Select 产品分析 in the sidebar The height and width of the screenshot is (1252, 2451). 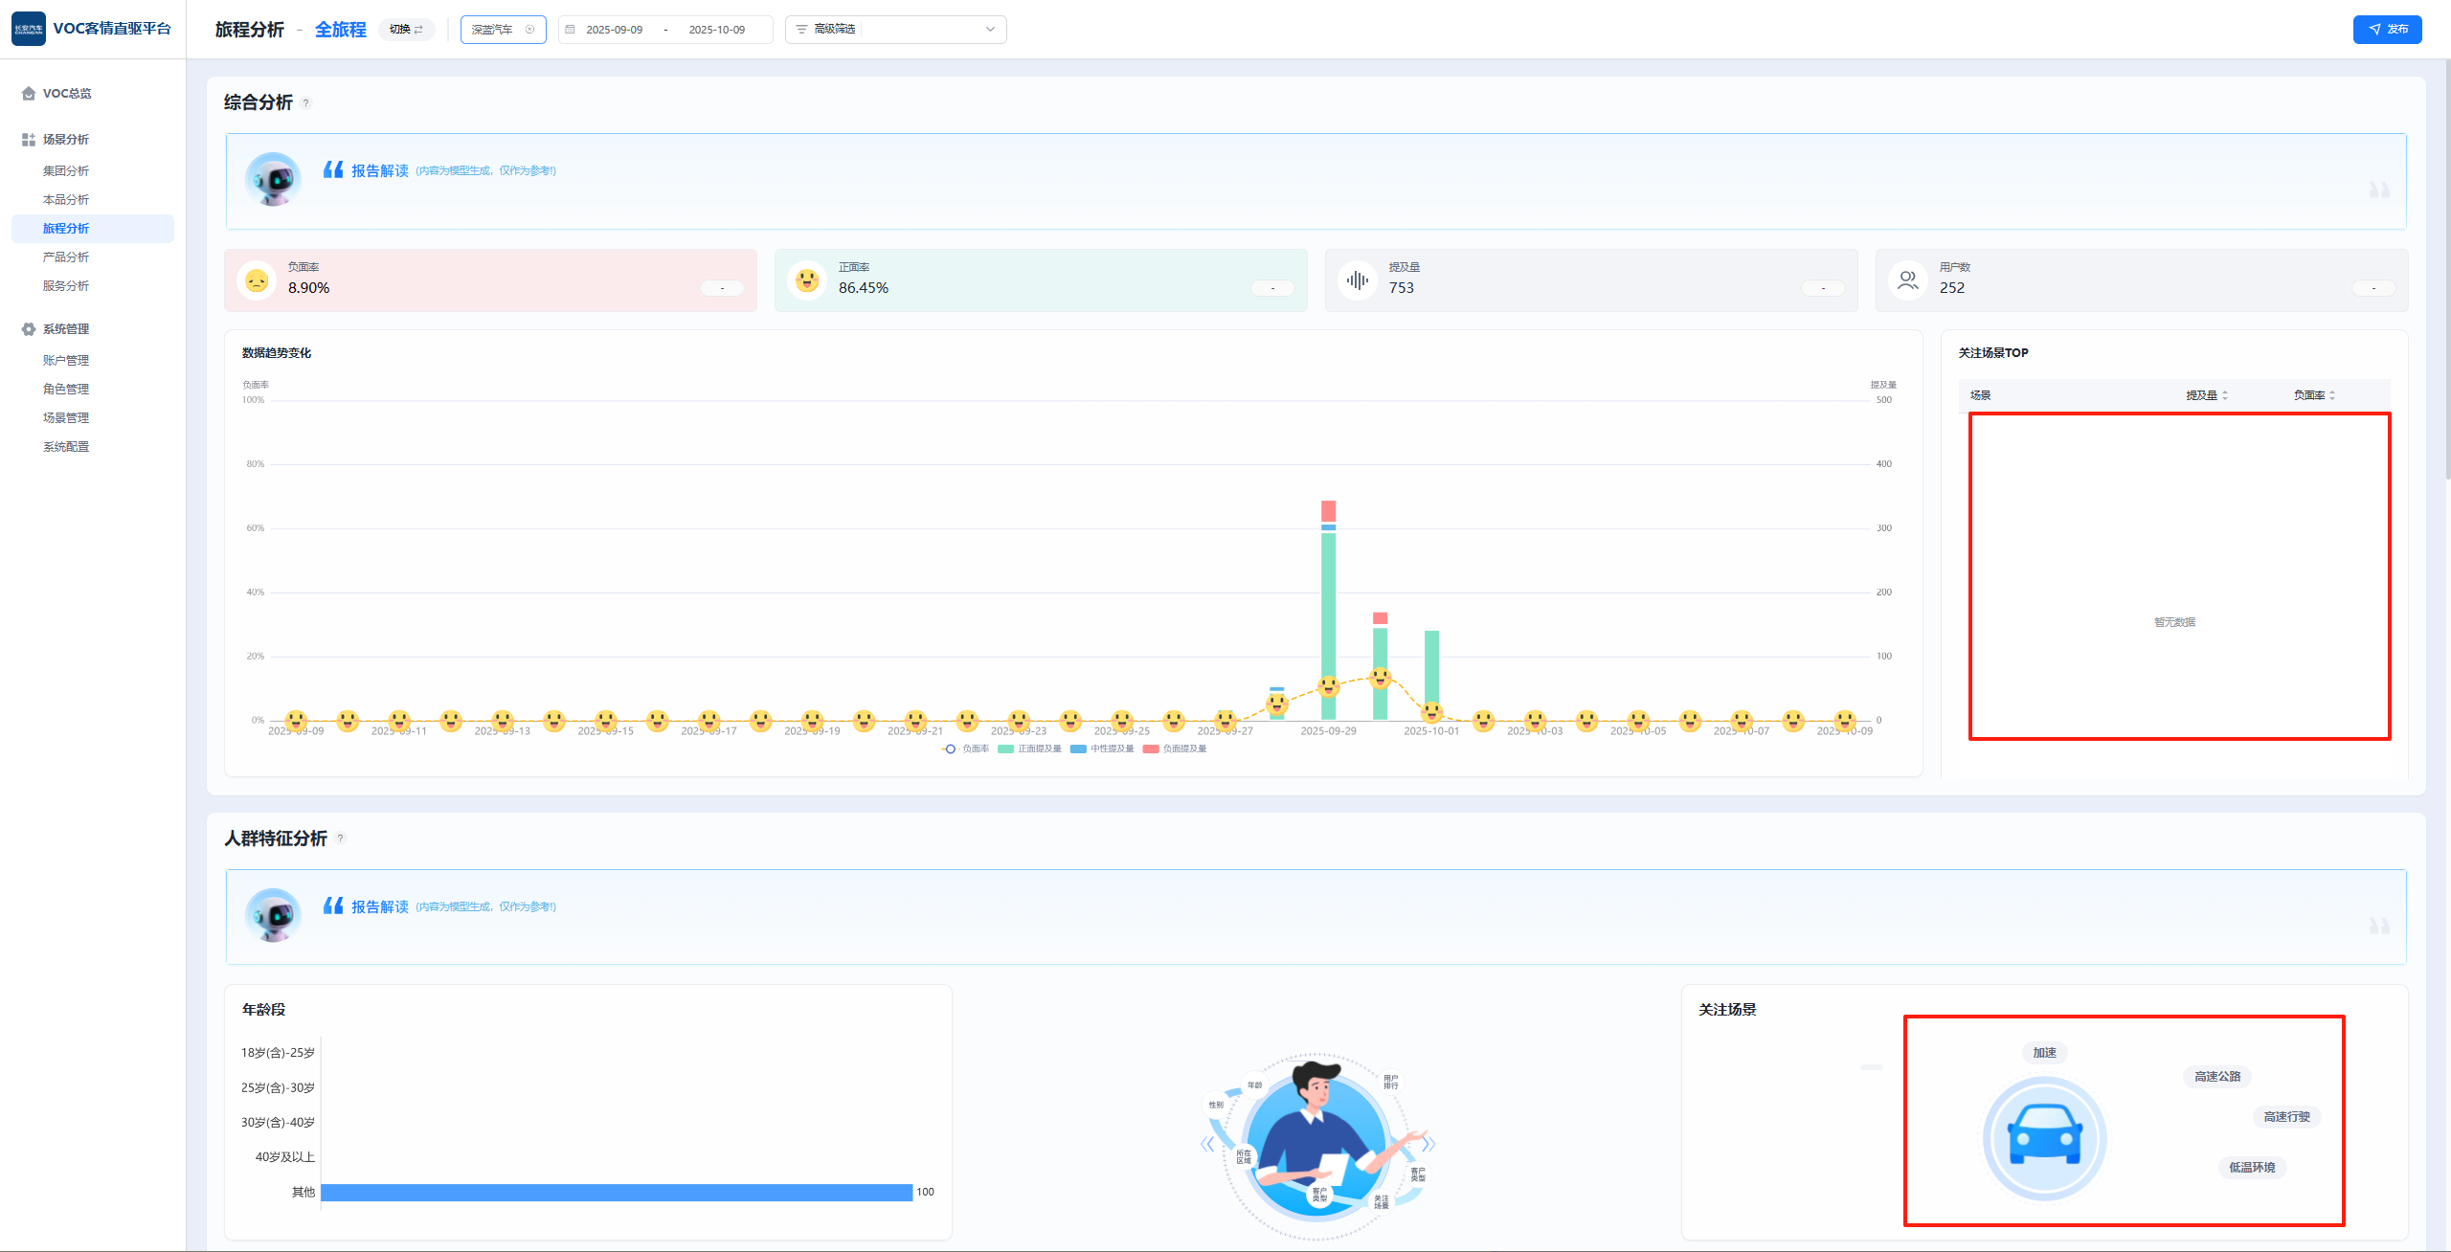(66, 257)
